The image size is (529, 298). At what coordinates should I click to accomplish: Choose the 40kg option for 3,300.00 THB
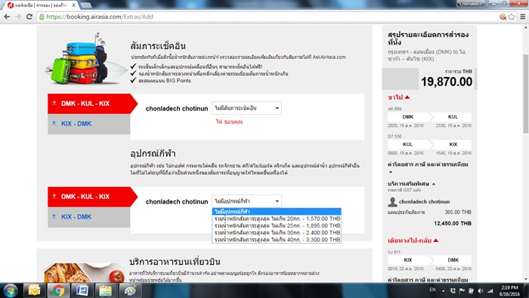[277, 240]
